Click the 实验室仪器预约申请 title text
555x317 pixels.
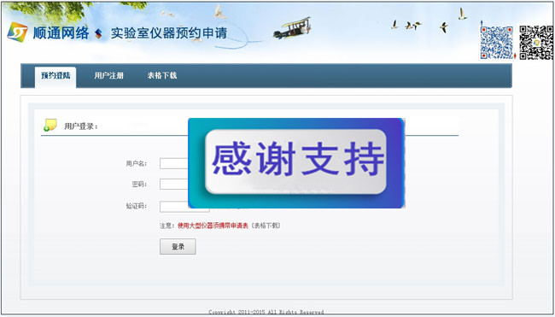click(169, 33)
